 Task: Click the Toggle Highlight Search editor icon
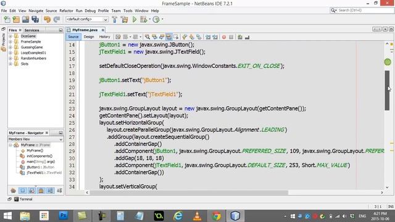(x=168, y=37)
